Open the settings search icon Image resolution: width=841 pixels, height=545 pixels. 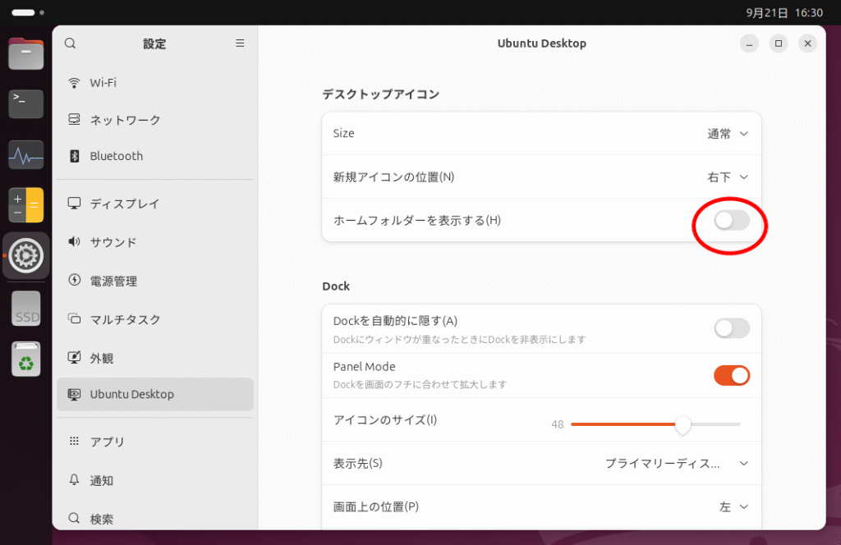coord(71,44)
